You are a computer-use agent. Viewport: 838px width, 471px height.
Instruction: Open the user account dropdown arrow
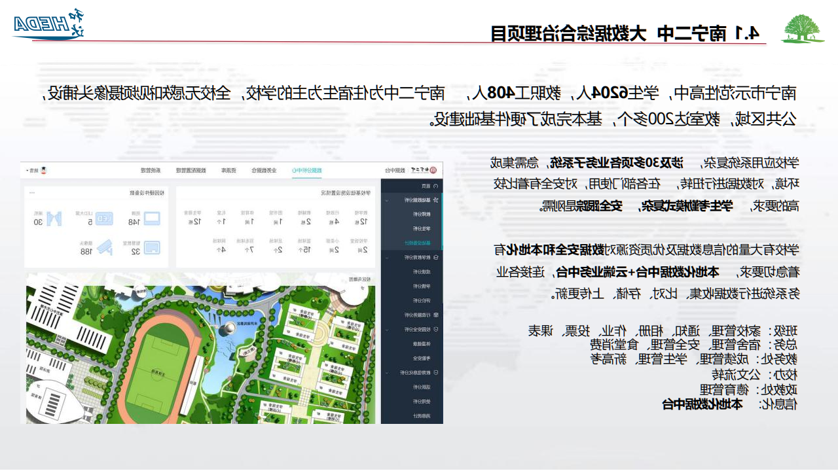pyautogui.click(x=27, y=170)
